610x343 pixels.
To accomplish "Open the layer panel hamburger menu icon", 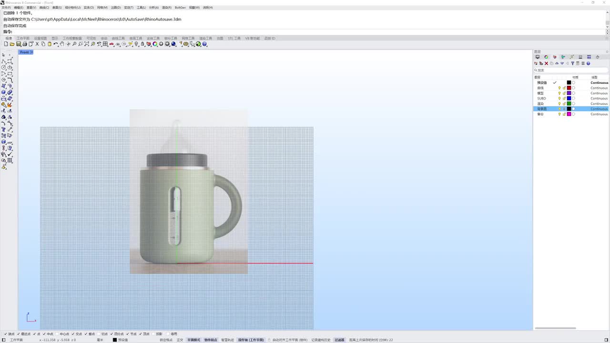I will click(583, 63).
